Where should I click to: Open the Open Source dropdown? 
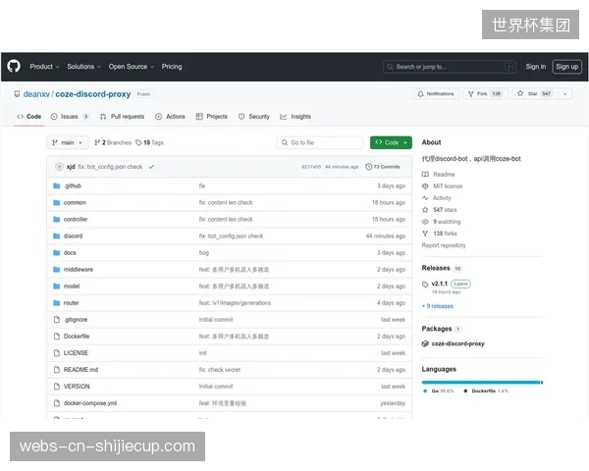(x=132, y=67)
